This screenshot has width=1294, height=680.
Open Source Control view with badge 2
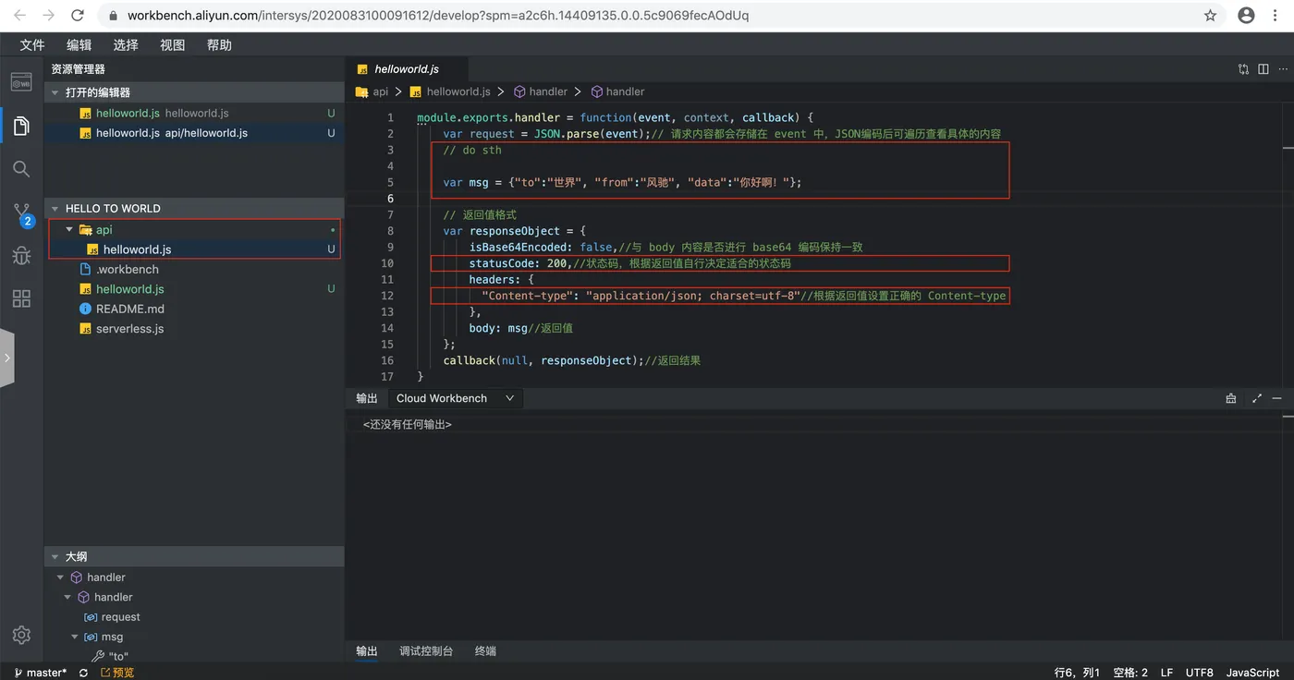click(22, 214)
